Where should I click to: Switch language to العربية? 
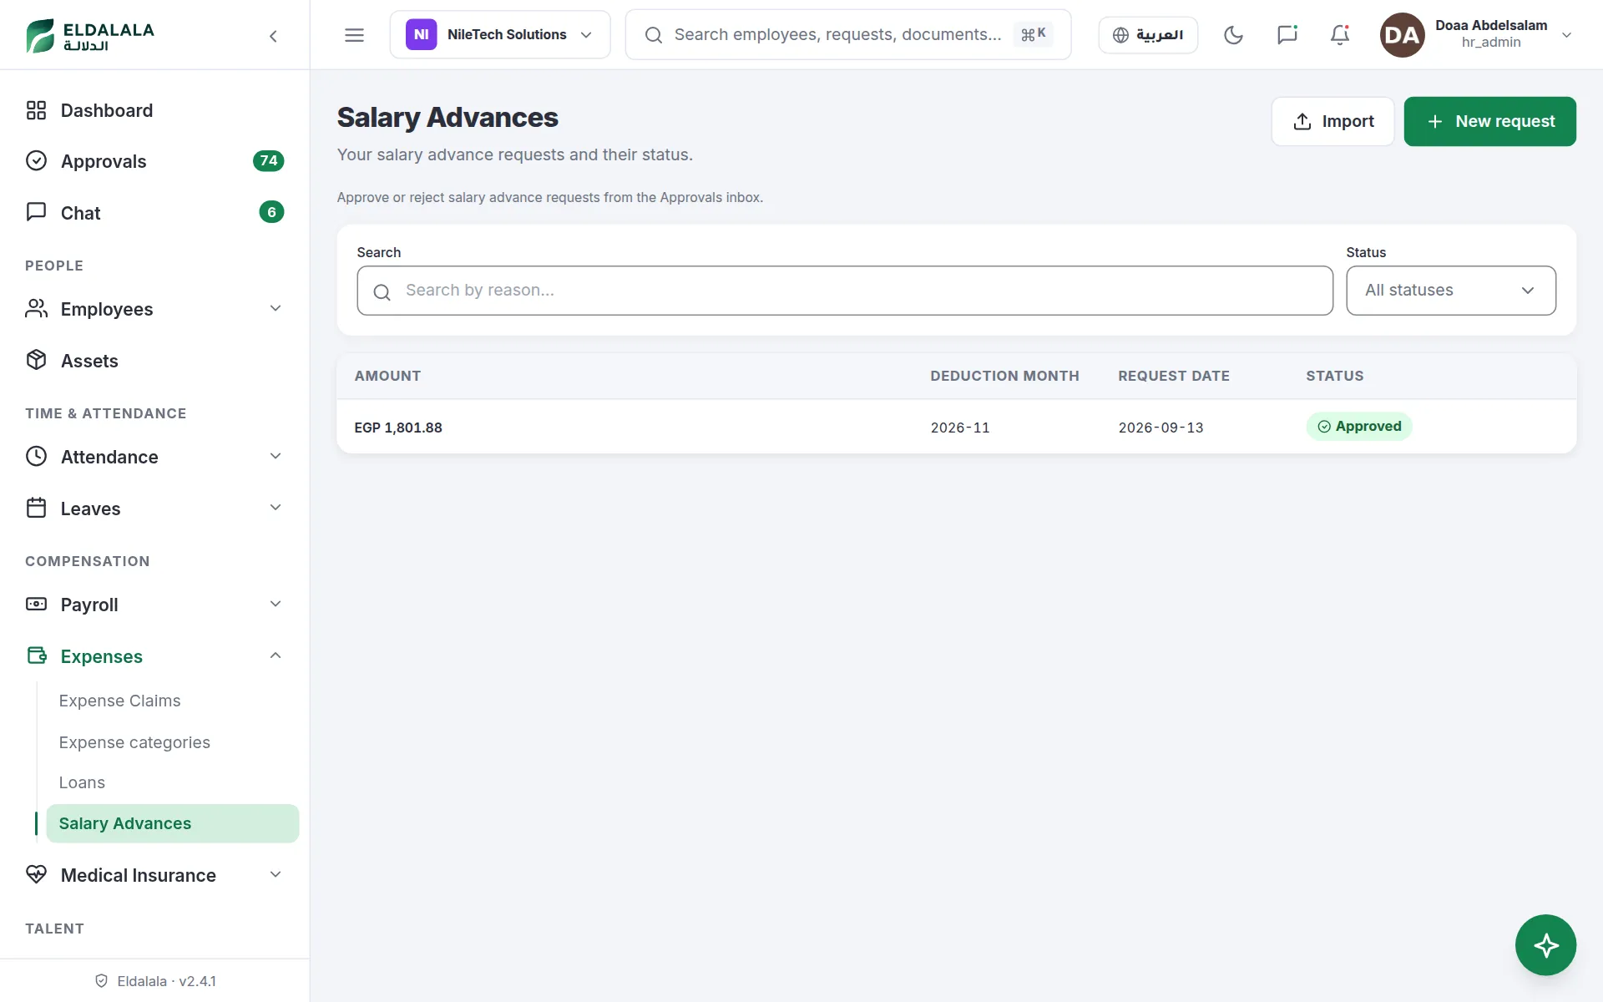pyautogui.click(x=1148, y=35)
